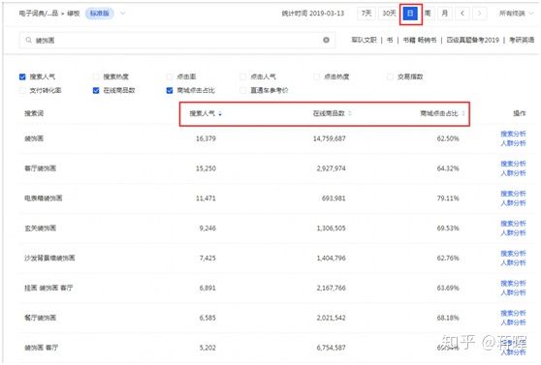
Task: Go to the previous date with the left arrow
Action: 462,14
